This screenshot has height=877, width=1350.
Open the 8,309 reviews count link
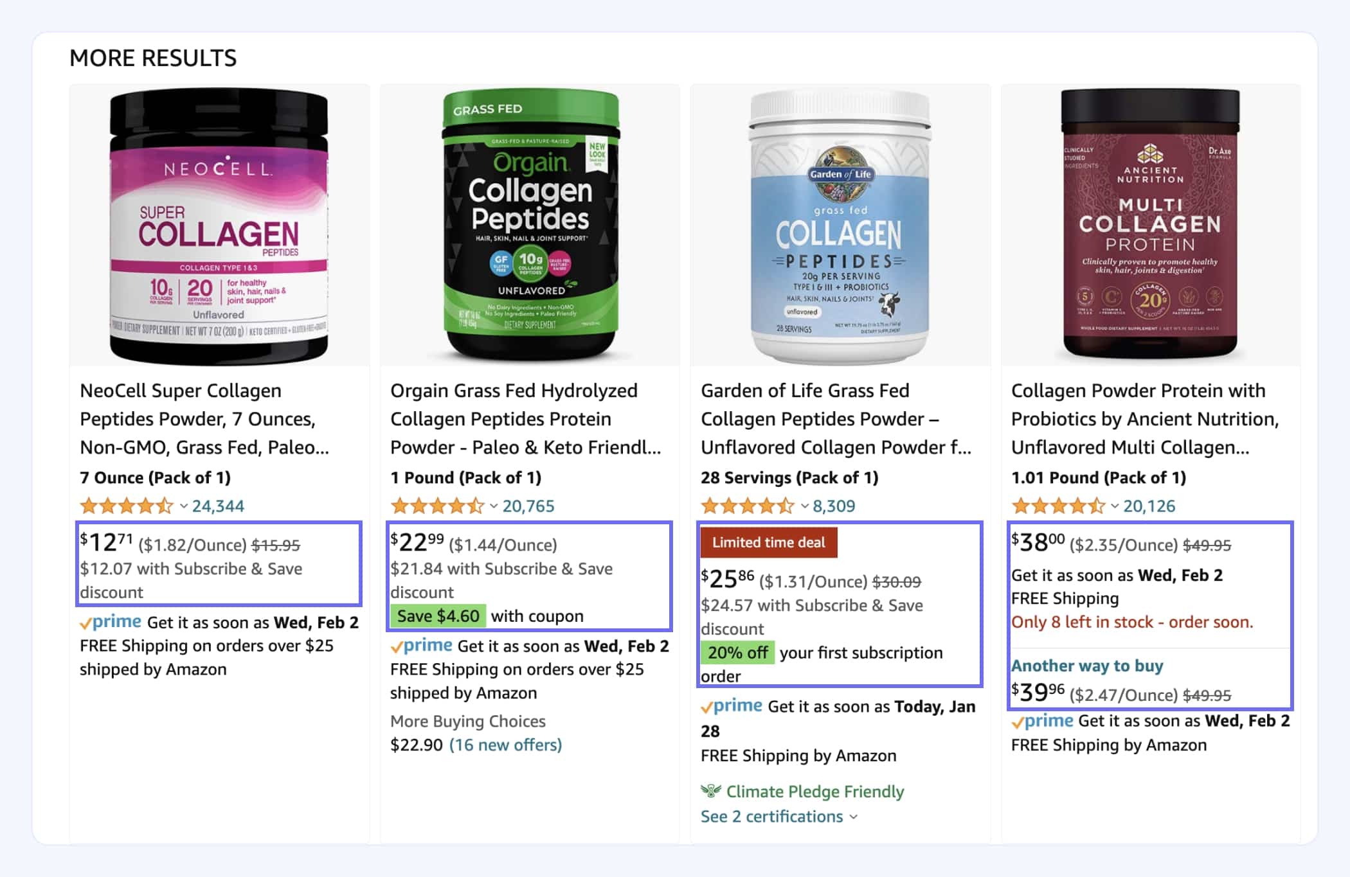pos(834,506)
